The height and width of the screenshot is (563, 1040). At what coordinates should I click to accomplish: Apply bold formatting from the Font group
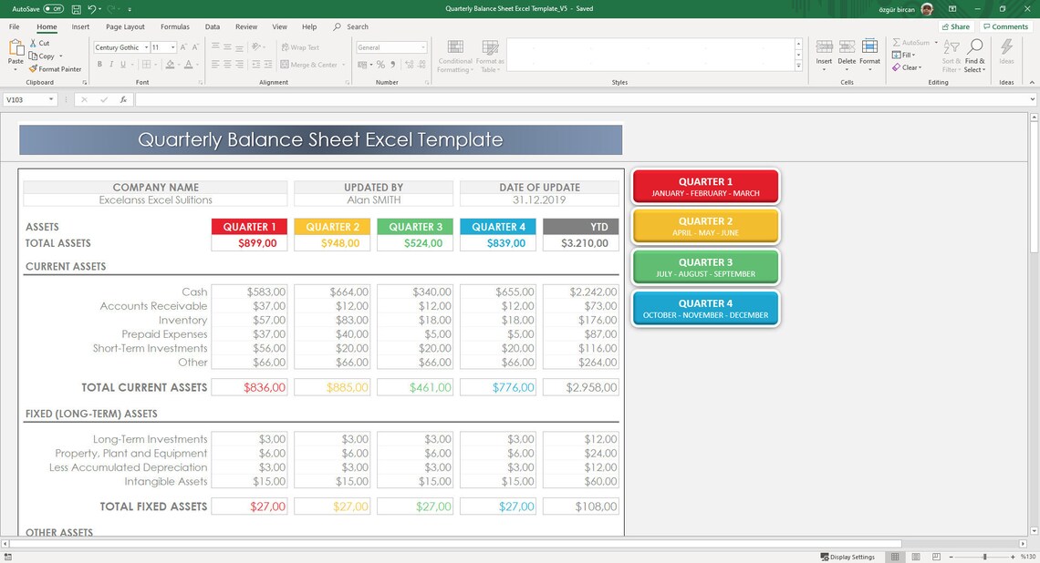click(100, 64)
